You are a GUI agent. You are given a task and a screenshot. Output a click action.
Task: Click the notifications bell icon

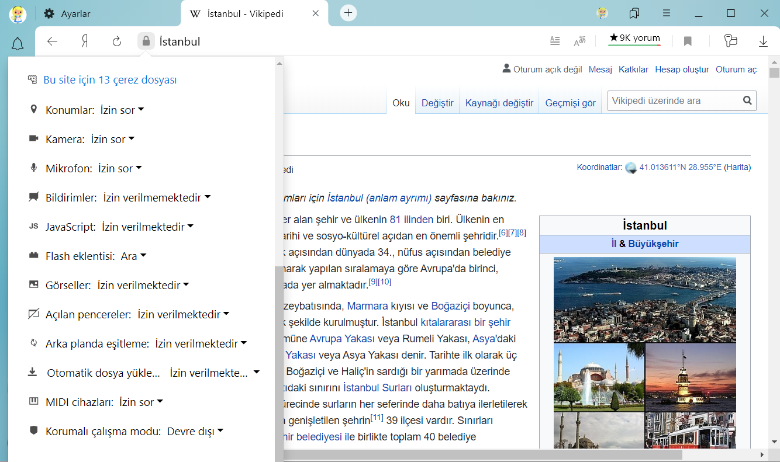[x=18, y=44]
